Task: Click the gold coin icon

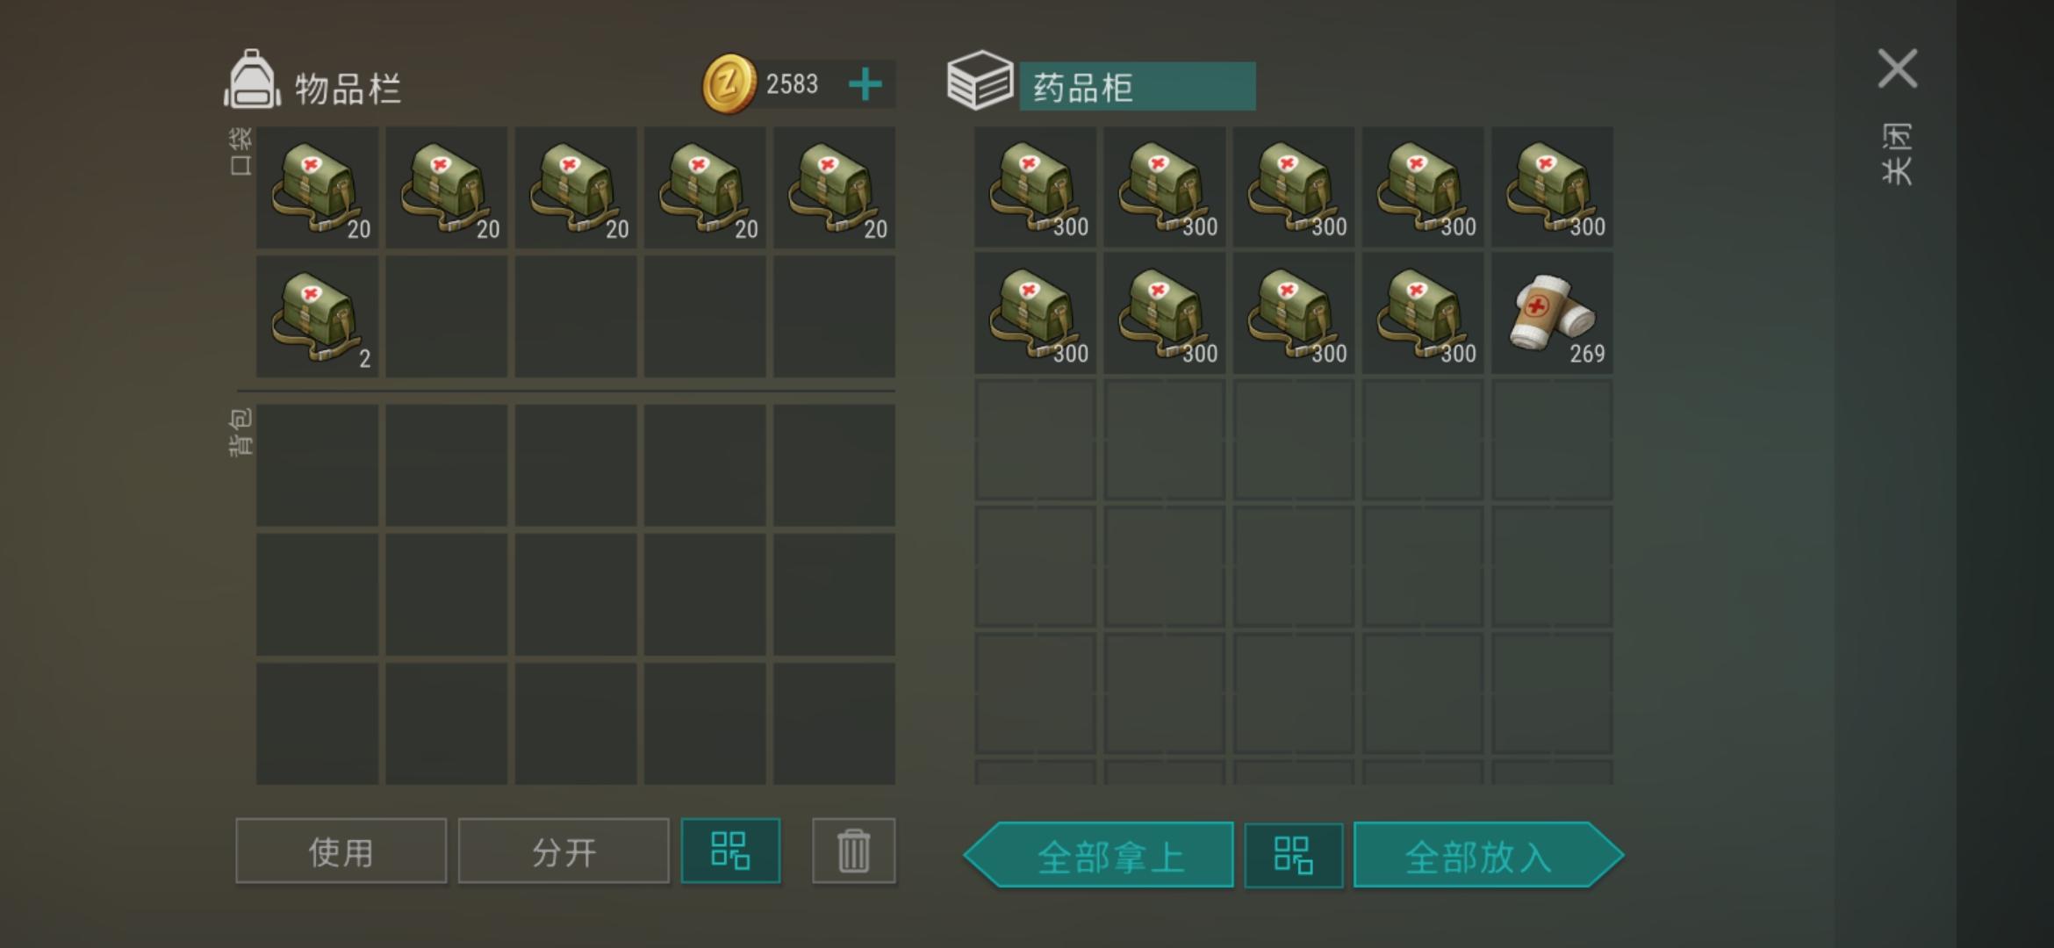Action: tap(729, 84)
